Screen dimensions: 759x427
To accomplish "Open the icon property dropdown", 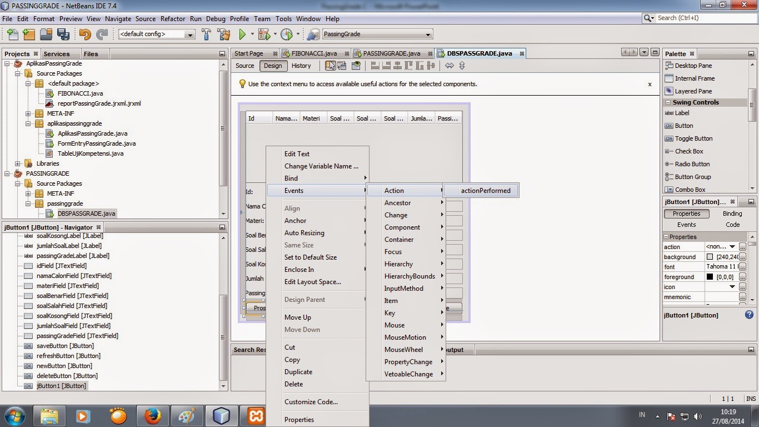I will click(x=732, y=287).
